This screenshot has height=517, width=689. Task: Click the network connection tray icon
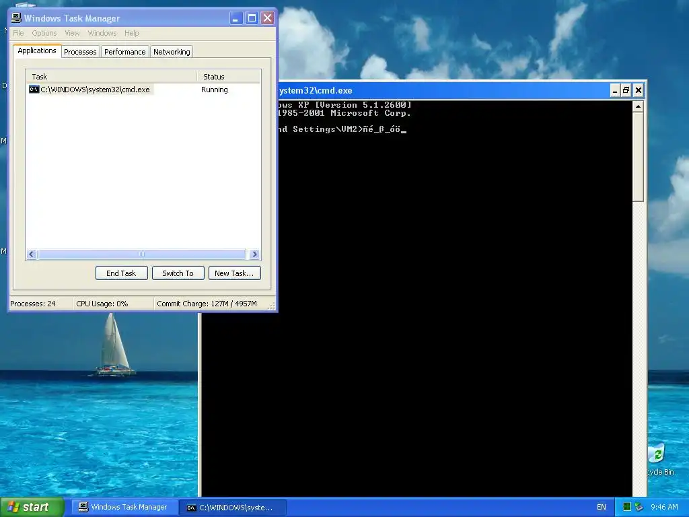tap(639, 507)
